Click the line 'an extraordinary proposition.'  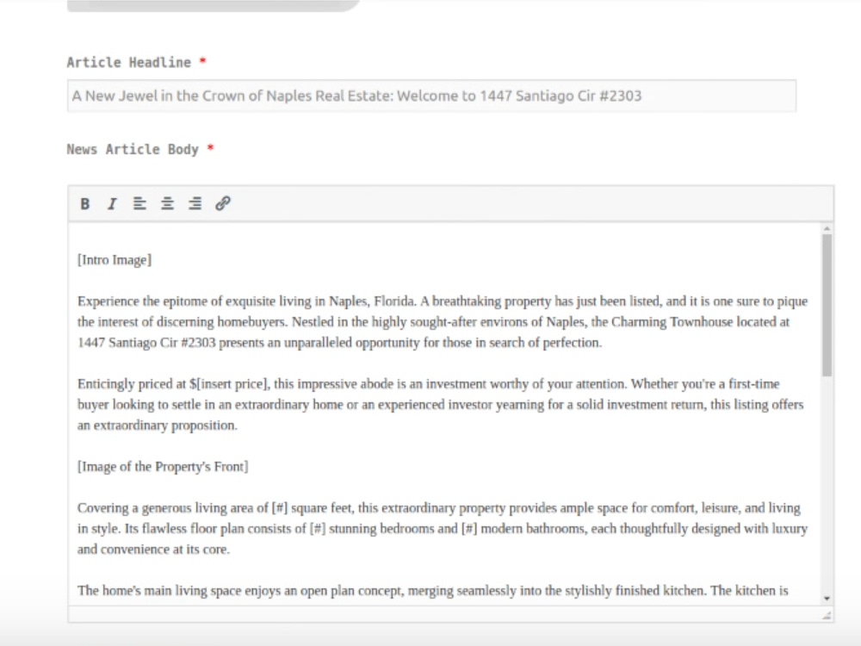pyautogui.click(x=158, y=425)
